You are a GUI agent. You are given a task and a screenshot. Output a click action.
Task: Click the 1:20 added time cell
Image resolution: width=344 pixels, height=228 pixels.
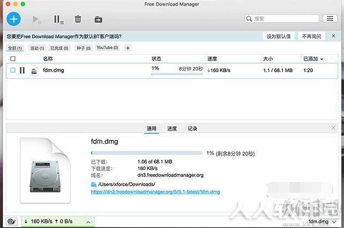point(308,70)
